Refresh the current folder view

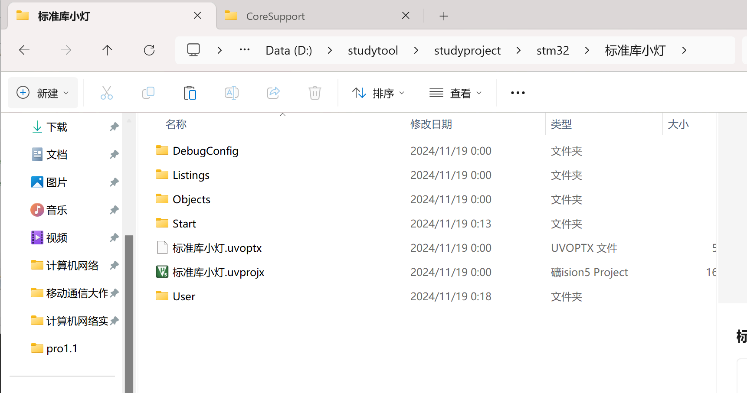149,50
